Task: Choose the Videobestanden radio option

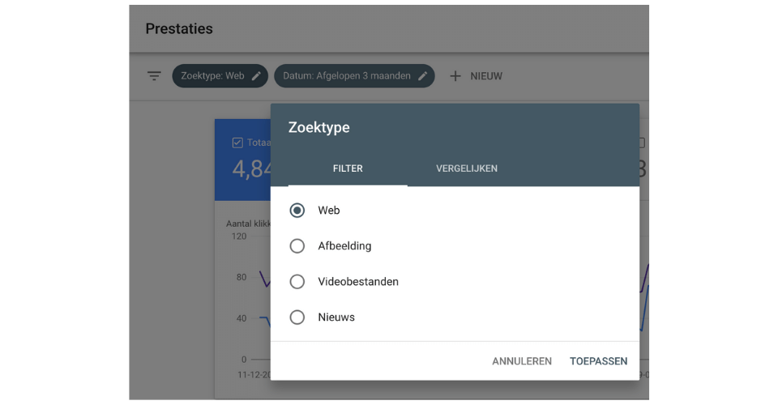Action: [x=297, y=282]
